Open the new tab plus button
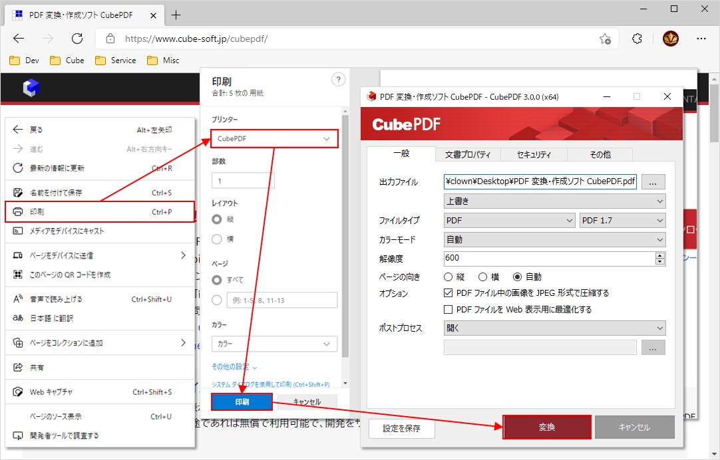This screenshot has width=720, height=460. (x=176, y=15)
